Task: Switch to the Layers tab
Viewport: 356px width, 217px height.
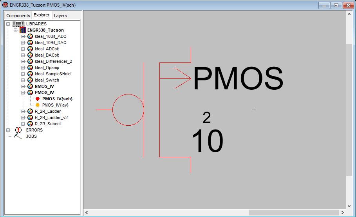Action: click(60, 16)
